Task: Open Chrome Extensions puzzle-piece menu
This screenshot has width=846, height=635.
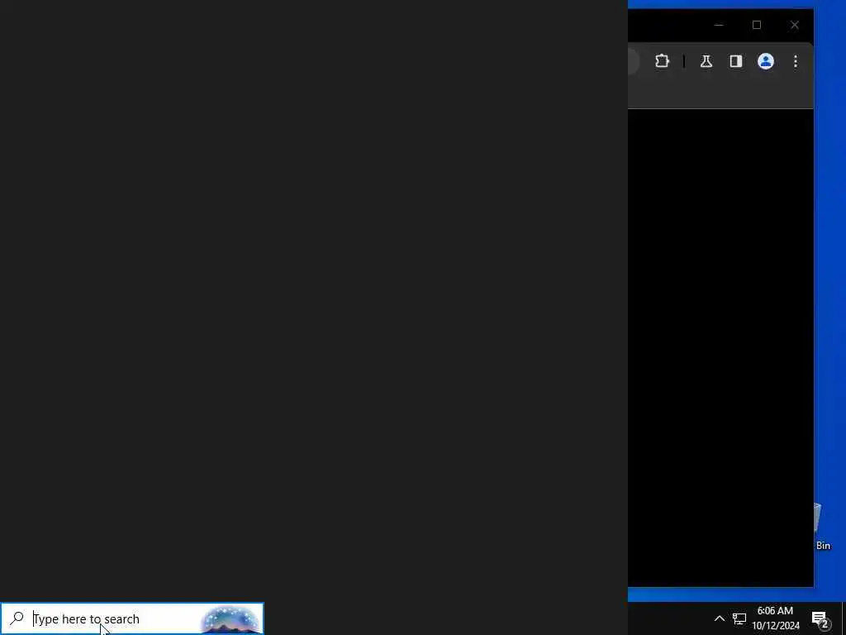Action: click(662, 61)
